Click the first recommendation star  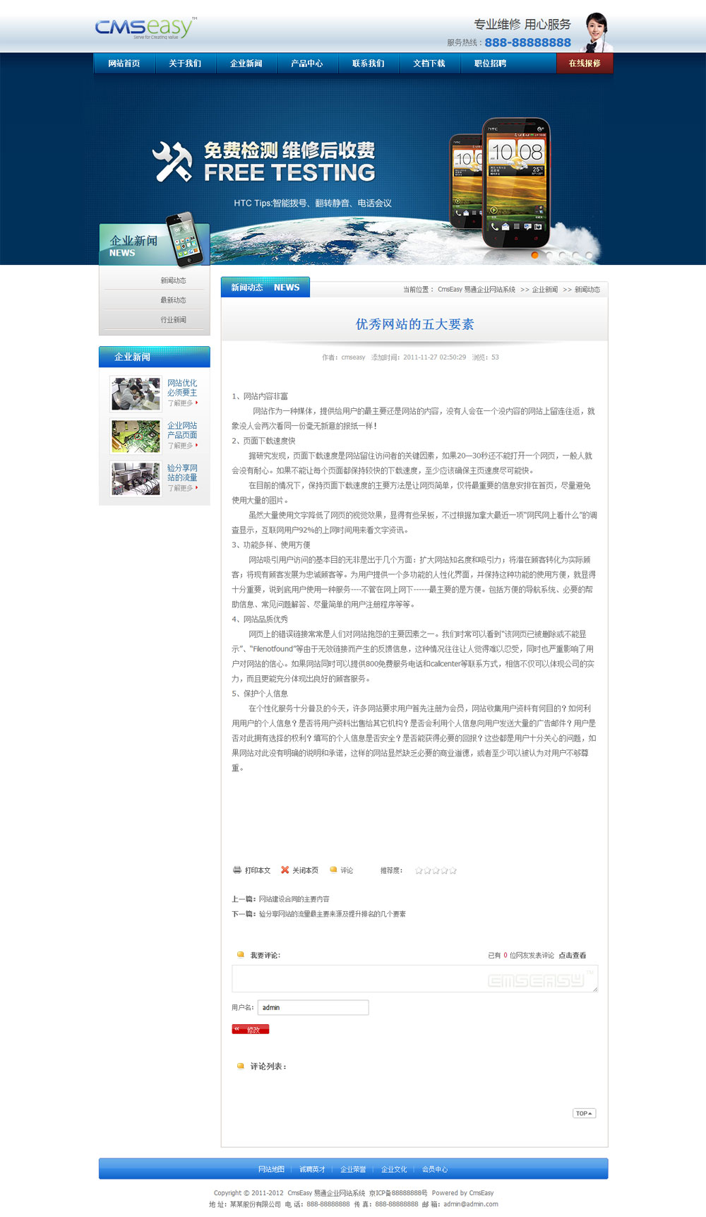[x=419, y=871]
